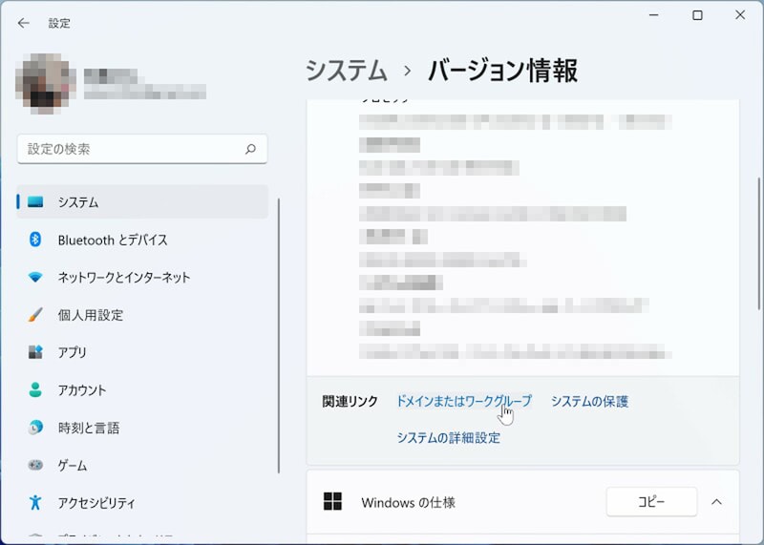Click the network Wi-Fi icon
764x545 pixels.
pyautogui.click(x=35, y=278)
